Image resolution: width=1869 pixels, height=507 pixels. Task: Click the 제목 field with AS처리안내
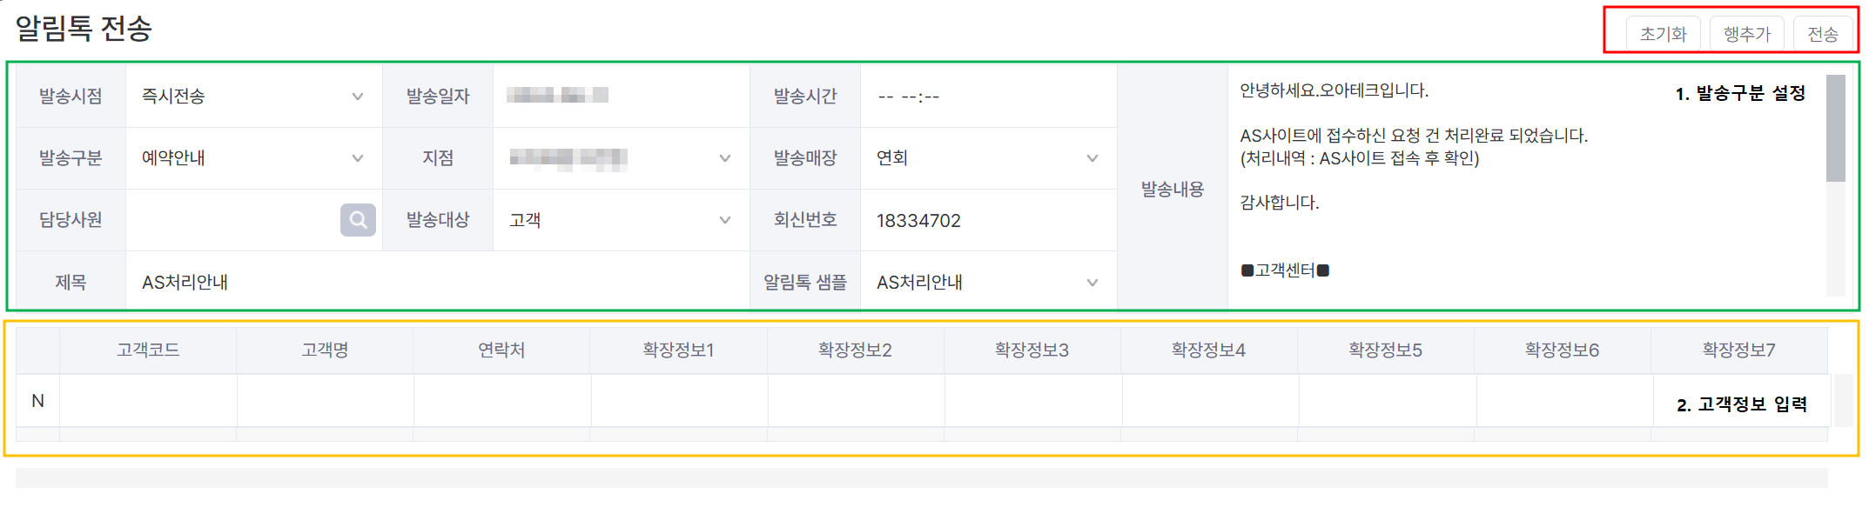tap(435, 282)
